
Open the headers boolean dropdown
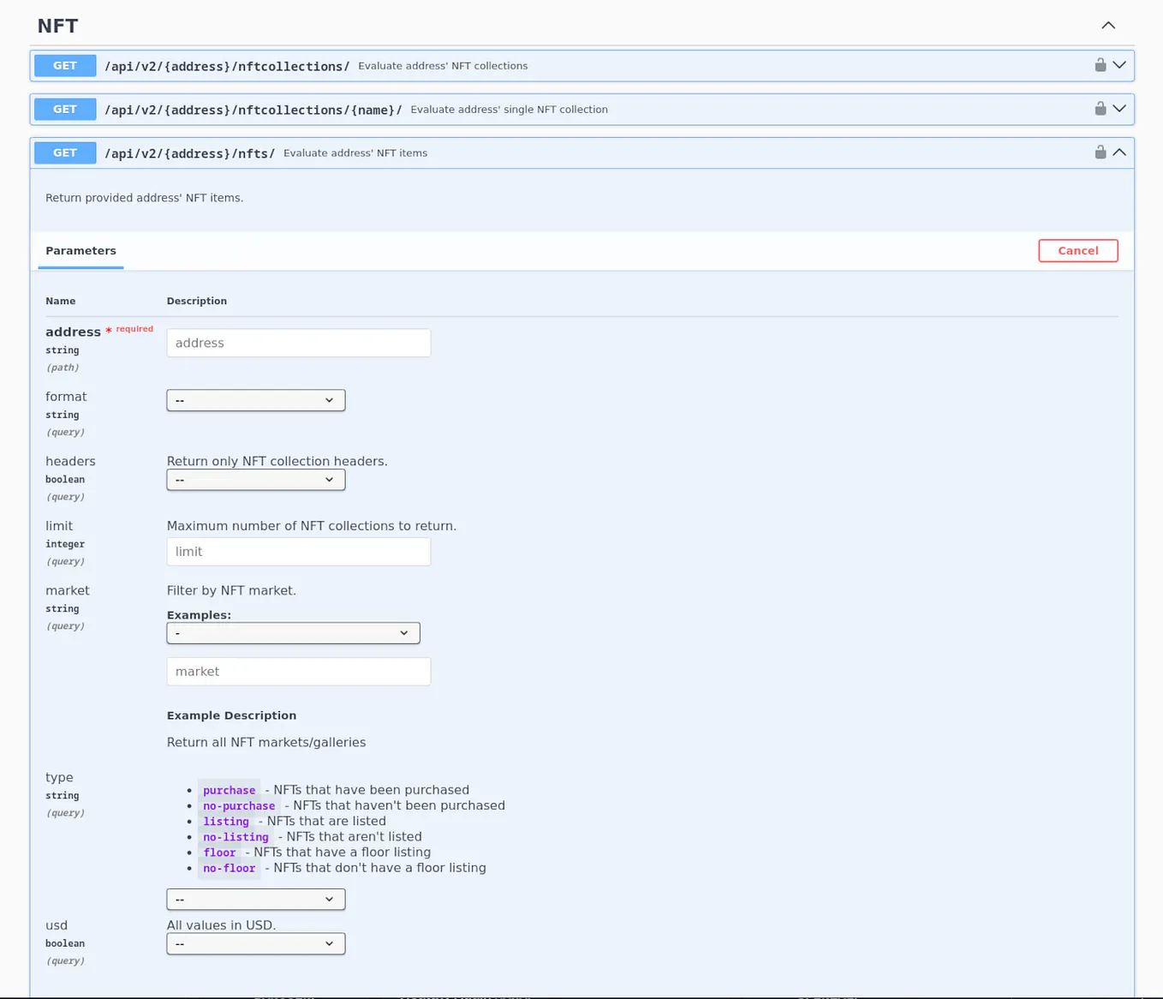pyautogui.click(x=256, y=480)
